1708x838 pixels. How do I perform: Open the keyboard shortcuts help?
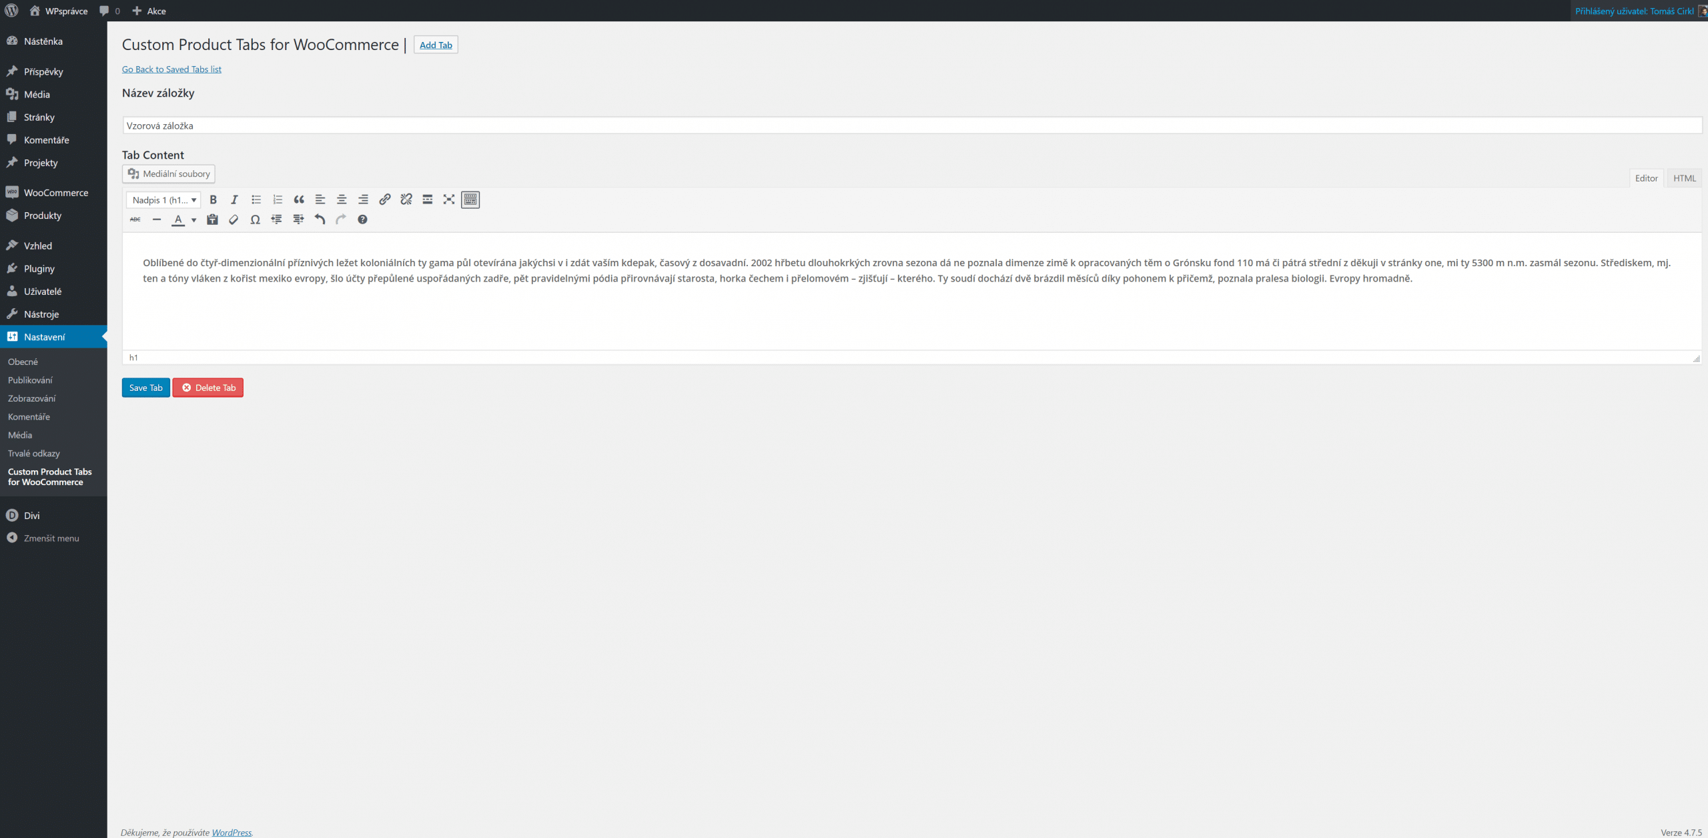point(362,220)
